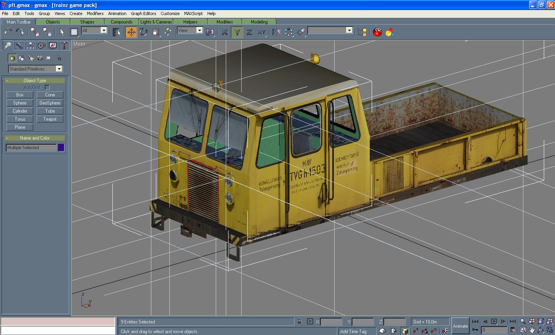The width and height of the screenshot is (555, 335).
Task: Click the current frame number field
Action: tap(494, 330)
